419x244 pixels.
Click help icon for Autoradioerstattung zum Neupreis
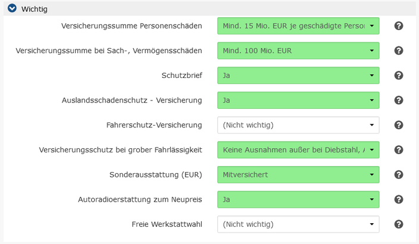(399, 199)
